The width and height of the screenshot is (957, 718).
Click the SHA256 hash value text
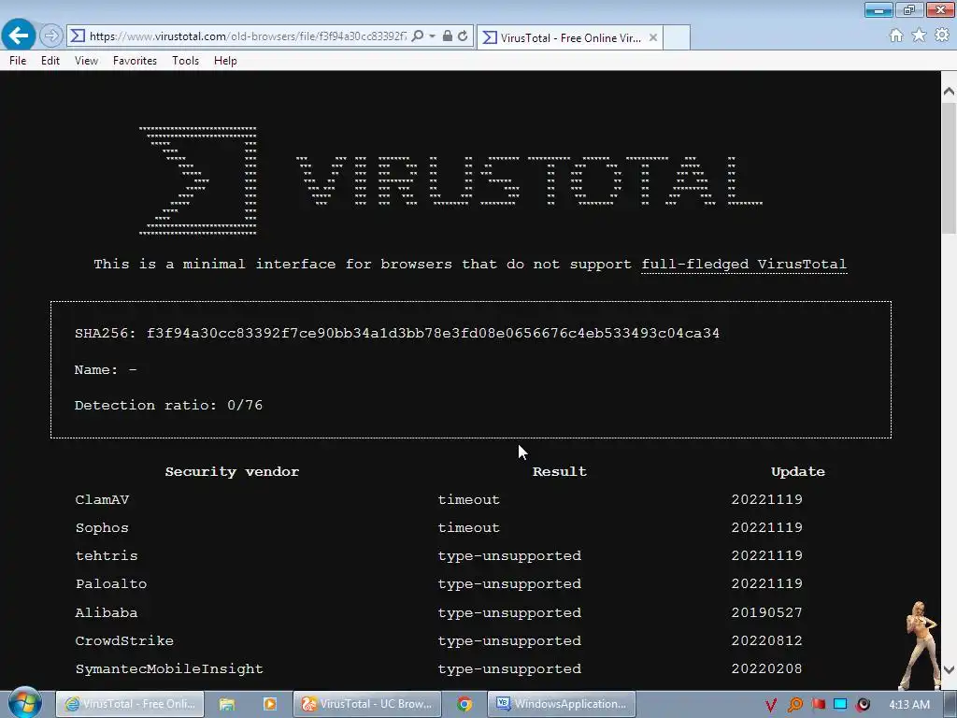[433, 334]
